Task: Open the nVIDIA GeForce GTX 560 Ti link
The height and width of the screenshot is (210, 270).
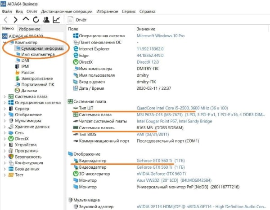Action: point(162,174)
